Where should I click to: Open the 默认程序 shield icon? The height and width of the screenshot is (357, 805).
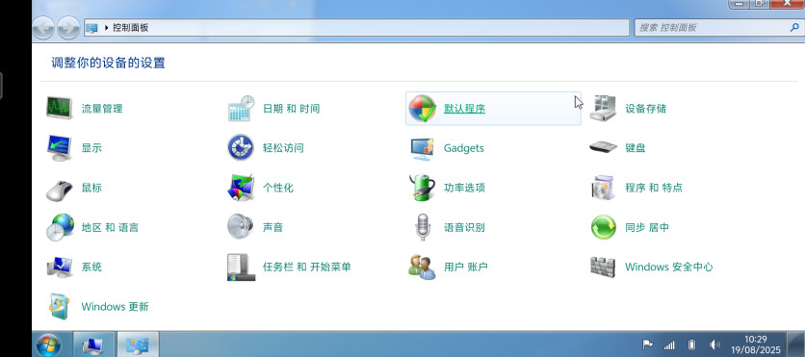pyautogui.click(x=422, y=109)
